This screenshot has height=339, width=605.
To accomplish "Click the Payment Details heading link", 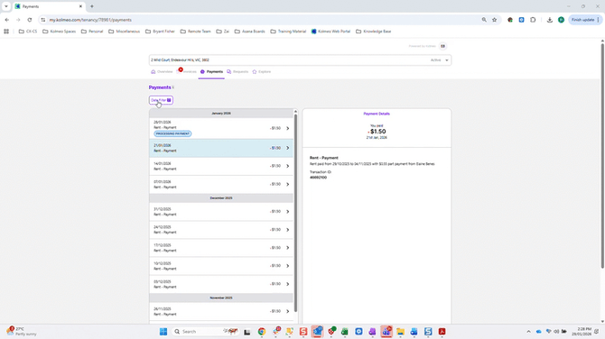I will click(377, 114).
